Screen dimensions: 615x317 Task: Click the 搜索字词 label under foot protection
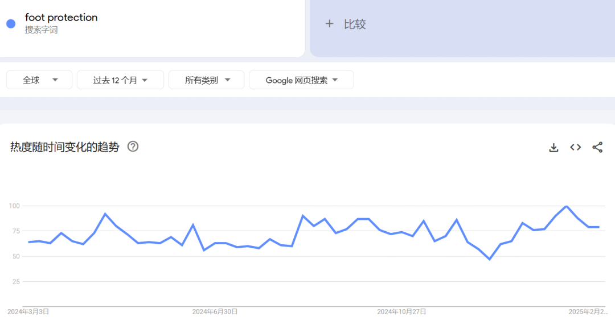[x=41, y=30]
